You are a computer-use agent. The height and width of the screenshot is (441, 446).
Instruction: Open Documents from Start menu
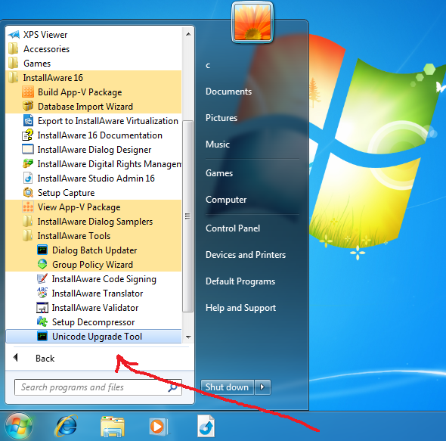[x=228, y=92]
